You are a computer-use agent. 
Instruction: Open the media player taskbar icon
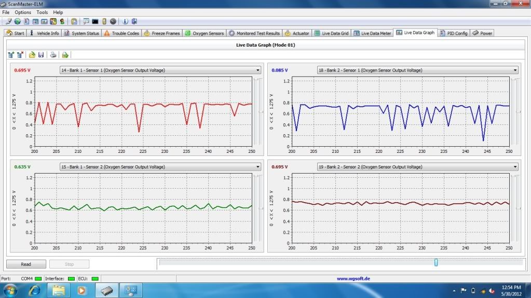tap(81, 291)
